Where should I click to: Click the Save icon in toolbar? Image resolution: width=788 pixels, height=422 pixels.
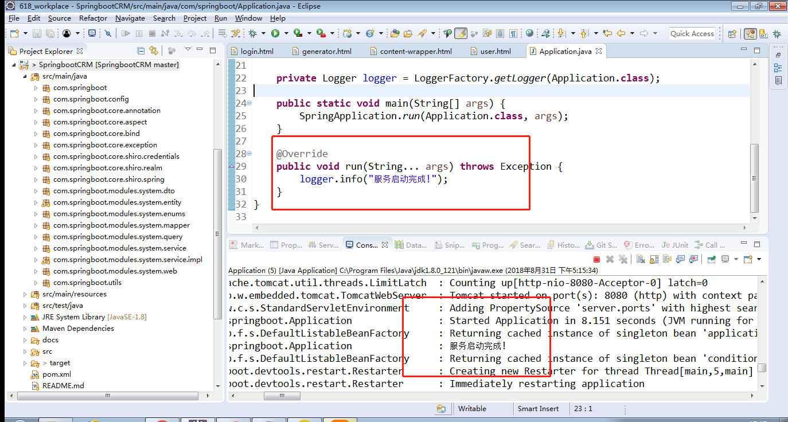(x=37, y=33)
